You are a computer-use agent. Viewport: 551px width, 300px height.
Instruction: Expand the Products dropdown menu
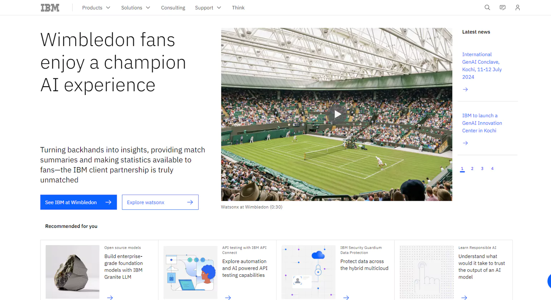coord(96,7)
